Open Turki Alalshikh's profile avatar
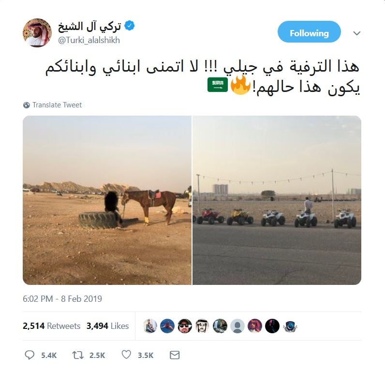Viewport: 385px width, 371px height. (x=37, y=33)
